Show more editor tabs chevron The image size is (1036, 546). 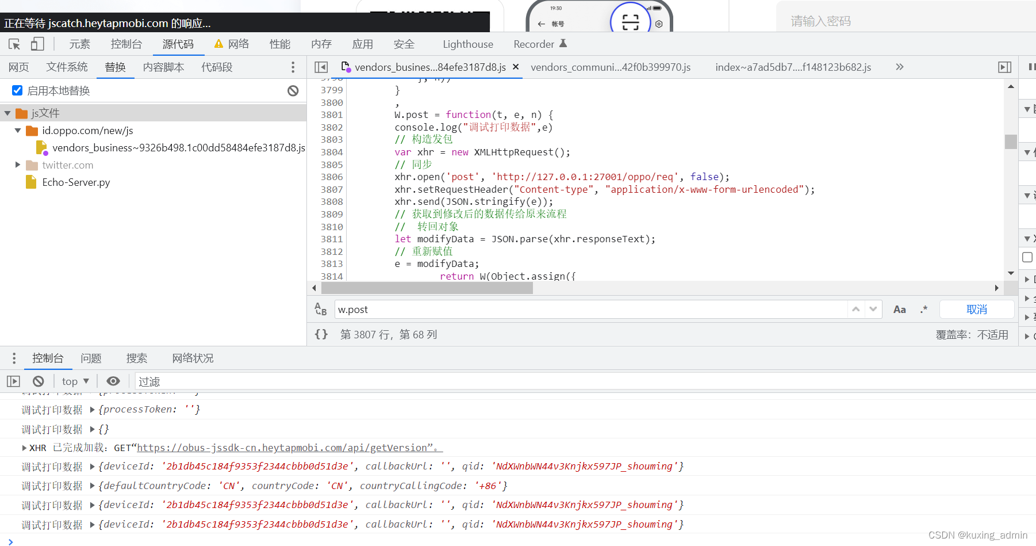pyautogui.click(x=900, y=67)
